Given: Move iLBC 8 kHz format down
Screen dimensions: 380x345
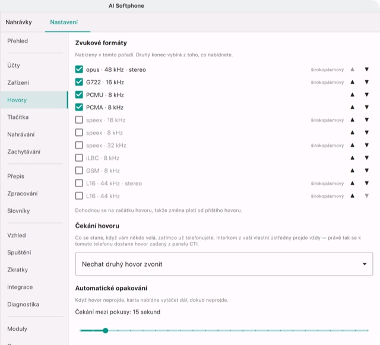Looking at the screenshot, I should click(367, 158).
